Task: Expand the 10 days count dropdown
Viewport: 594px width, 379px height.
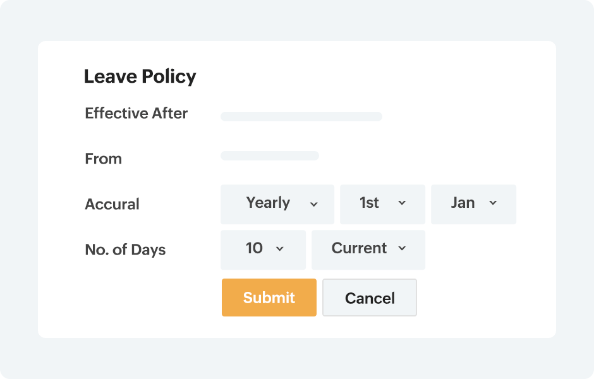Action: (x=262, y=250)
